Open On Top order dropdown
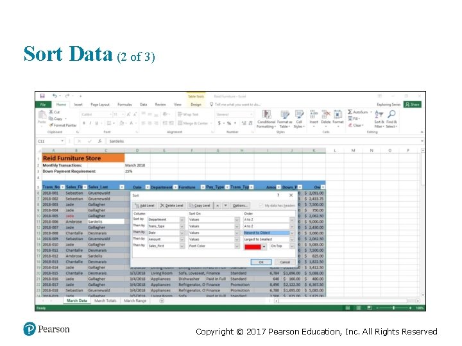 pyautogui.click(x=292, y=246)
